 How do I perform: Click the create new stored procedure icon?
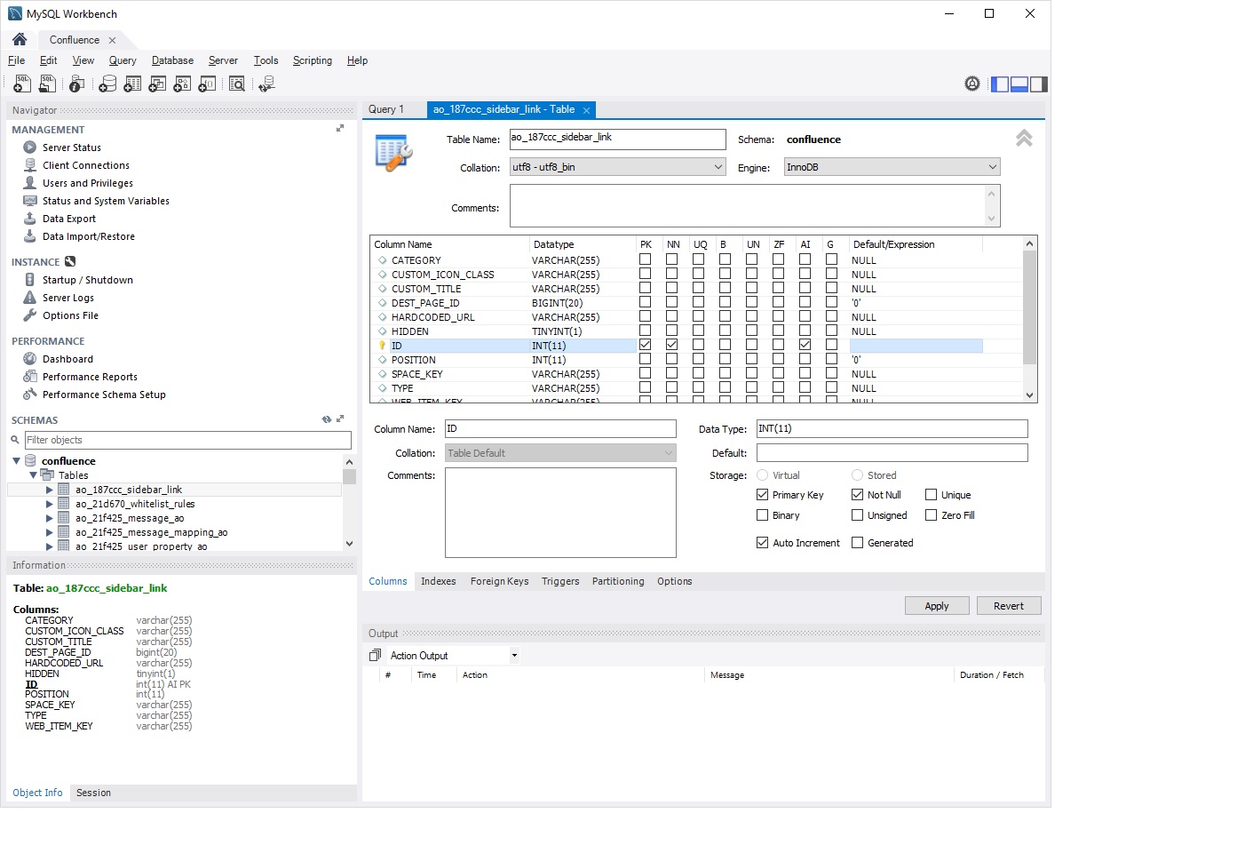coord(182,84)
